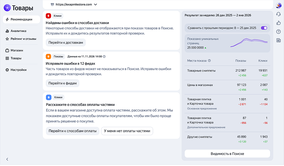Click the thumbs-up feedback icon
Image resolution: width=284 pixels, height=166 pixels.
pyautogui.click(x=279, y=23)
